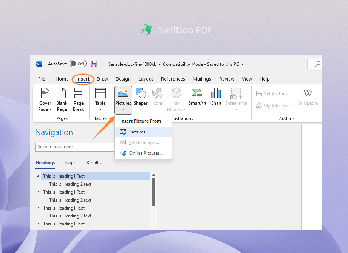Image resolution: width=348 pixels, height=253 pixels.
Task: Click the Pictures ribbon icon
Action: 123,93
